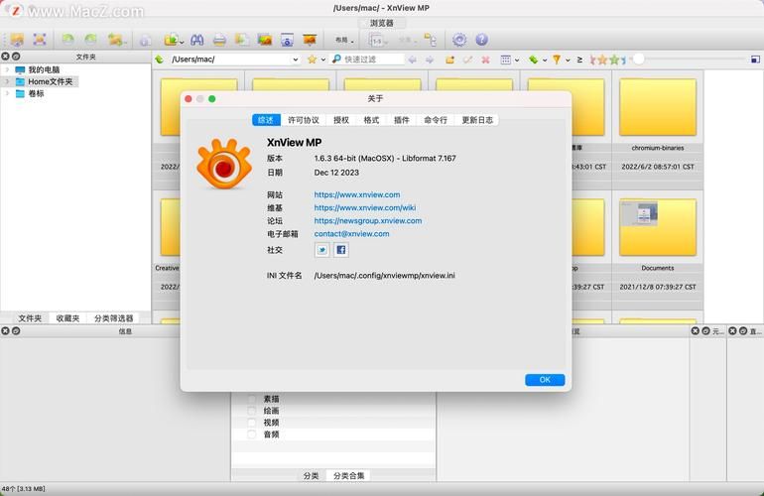Switch to the 分类合集 tab
The height and width of the screenshot is (496, 764).
coord(348,475)
